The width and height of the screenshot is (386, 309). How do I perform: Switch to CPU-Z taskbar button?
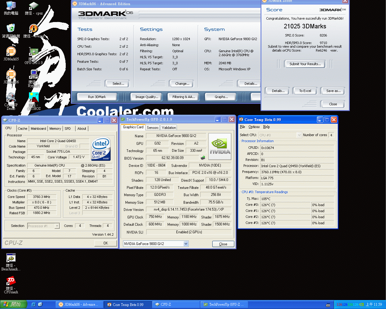click(x=176, y=305)
